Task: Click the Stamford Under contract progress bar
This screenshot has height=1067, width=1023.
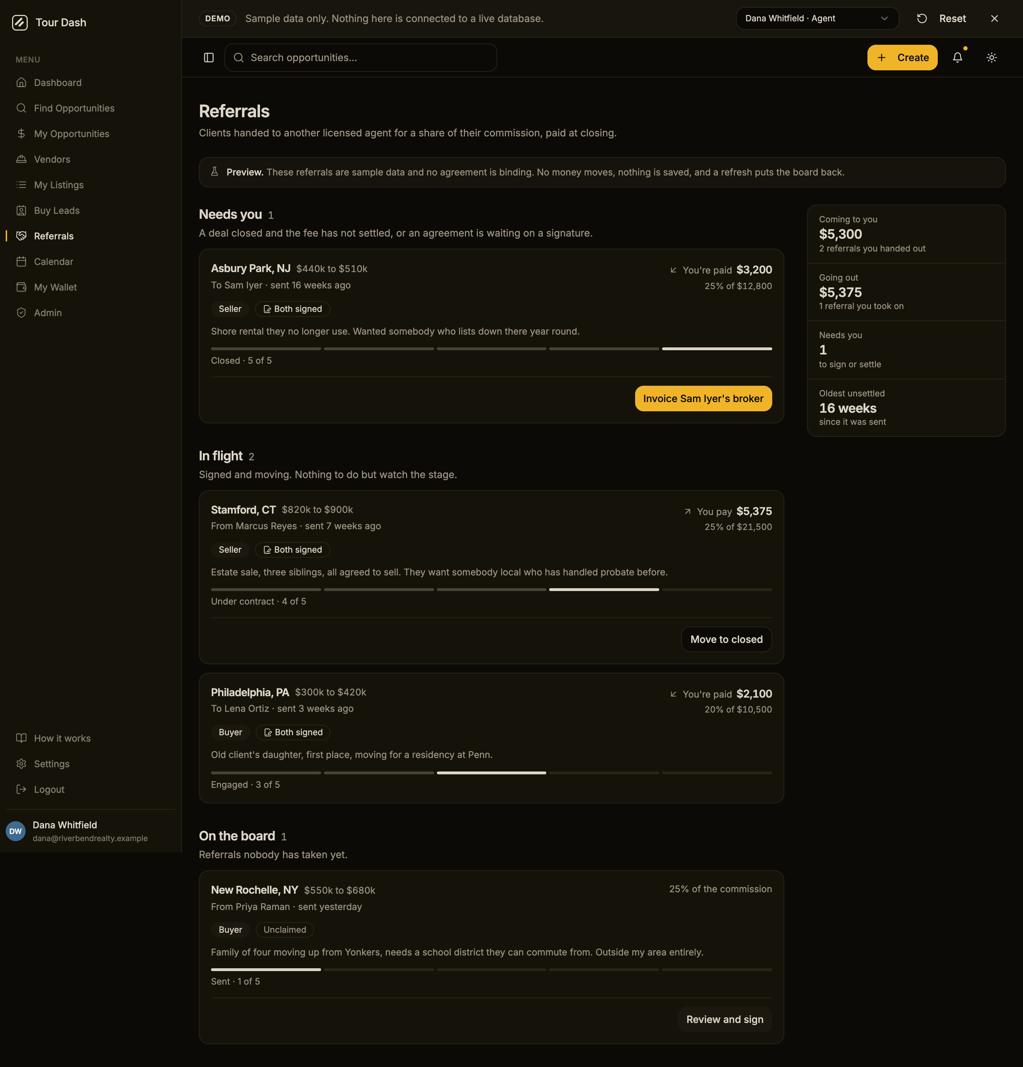Action: click(491, 590)
